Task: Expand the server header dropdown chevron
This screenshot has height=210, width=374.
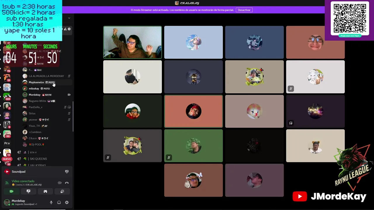Action: point(69,18)
